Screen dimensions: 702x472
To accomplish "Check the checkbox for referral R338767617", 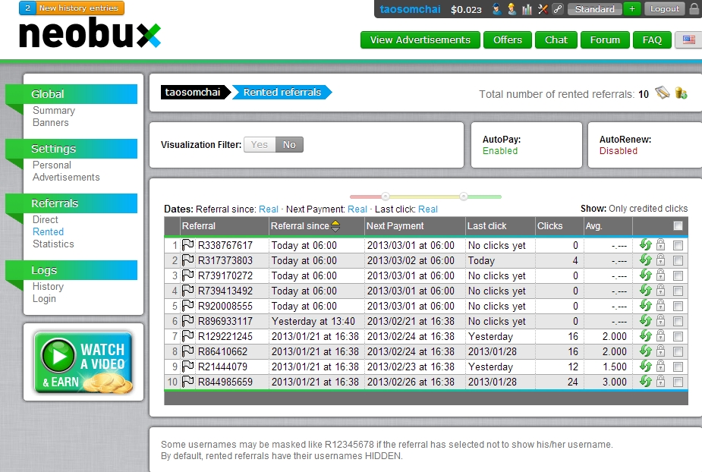I will point(678,245).
